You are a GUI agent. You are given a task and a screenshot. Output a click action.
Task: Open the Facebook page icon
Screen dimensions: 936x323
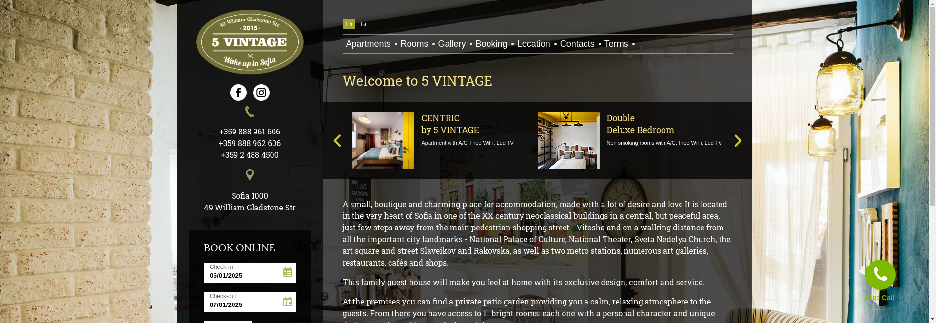tap(238, 93)
